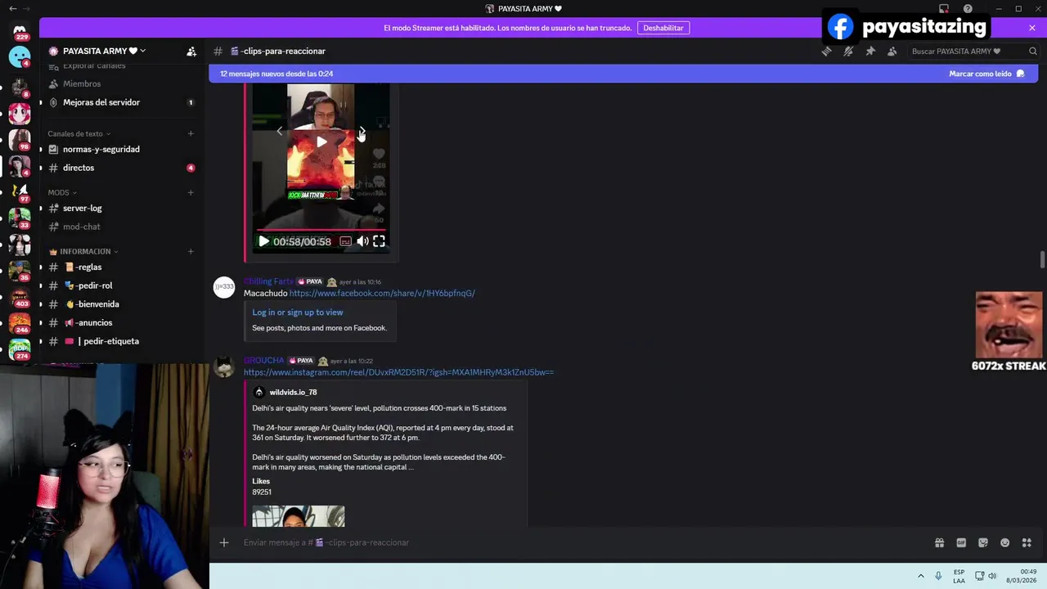The width and height of the screenshot is (1047, 589).
Task: Go to next media with right arrow
Action: pos(362,131)
